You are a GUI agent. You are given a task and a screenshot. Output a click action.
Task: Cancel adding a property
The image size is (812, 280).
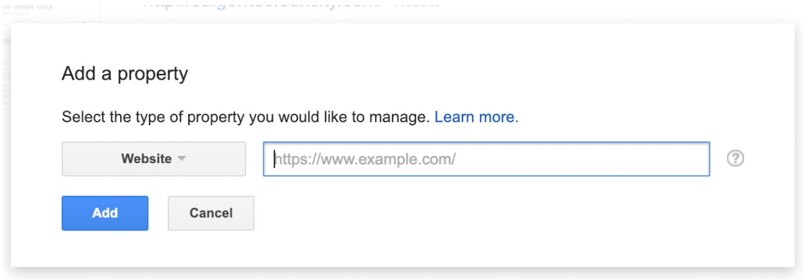(x=211, y=213)
